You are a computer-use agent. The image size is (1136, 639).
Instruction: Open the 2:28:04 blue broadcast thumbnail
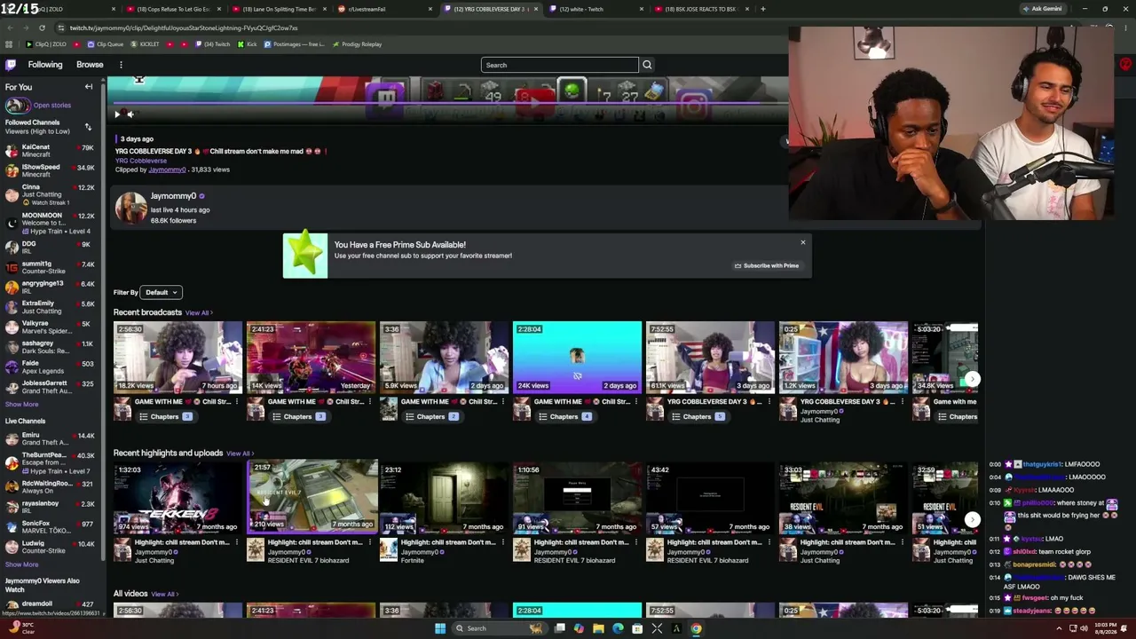tap(577, 357)
